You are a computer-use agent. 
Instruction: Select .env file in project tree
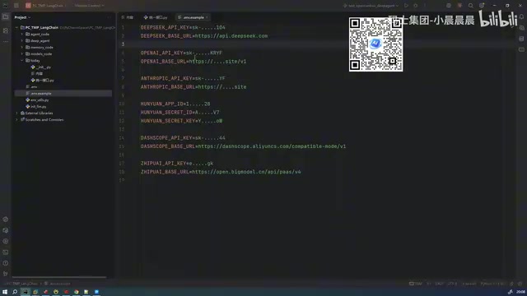coord(31,86)
